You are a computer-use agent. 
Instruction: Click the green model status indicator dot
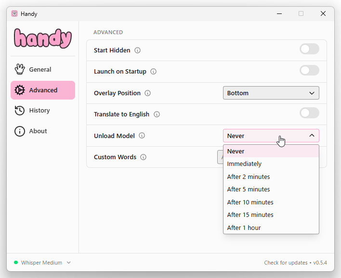point(16,263)
